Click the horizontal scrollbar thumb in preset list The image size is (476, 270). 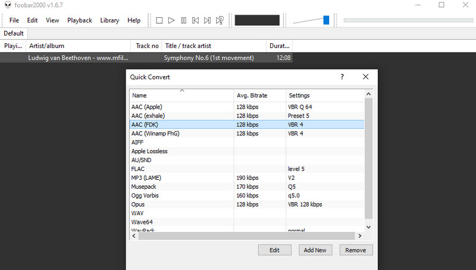(246, 236)
